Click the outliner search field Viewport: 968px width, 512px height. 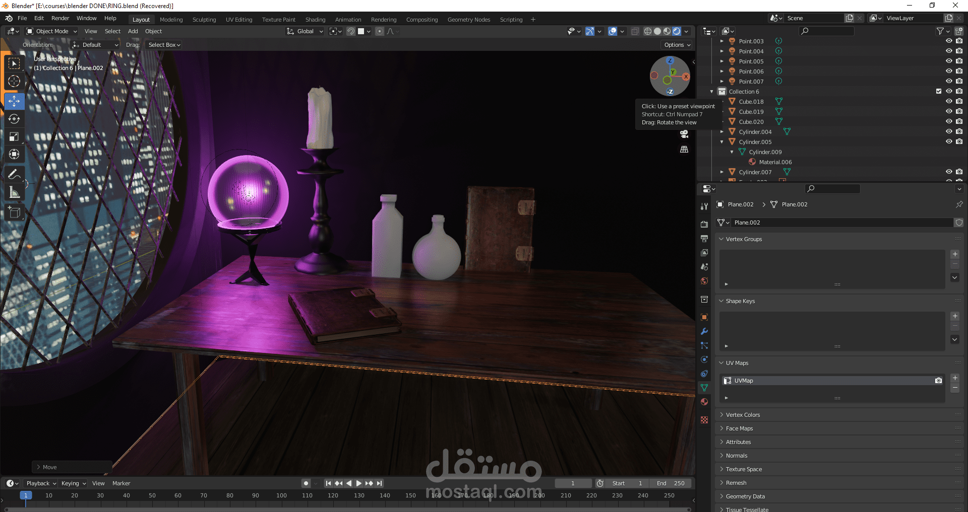point(827,31)
